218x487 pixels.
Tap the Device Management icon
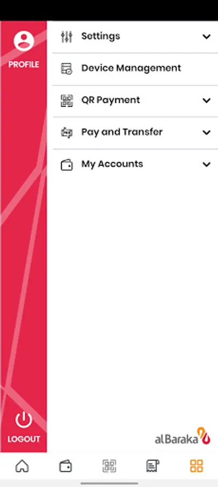(66, 69)
